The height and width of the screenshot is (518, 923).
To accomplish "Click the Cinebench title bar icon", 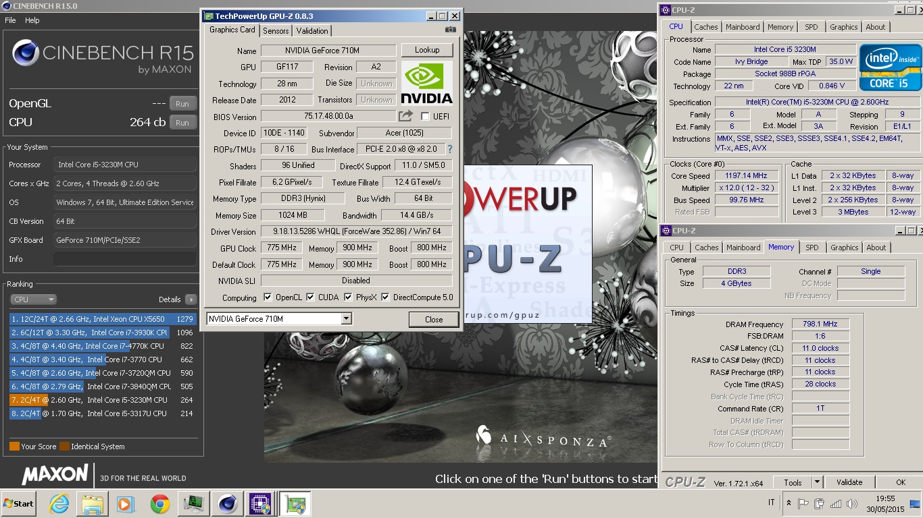I will [7, 6].
